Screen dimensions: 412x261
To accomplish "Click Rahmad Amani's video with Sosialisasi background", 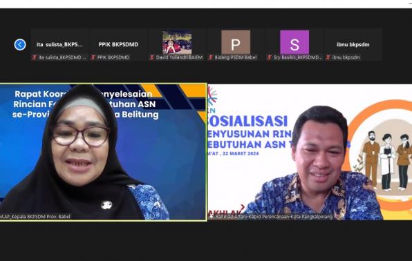I will 310,152.
